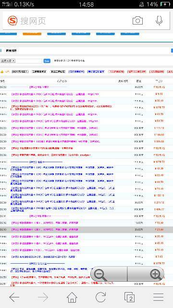The image size is (173, 308).
Task: Zoom in with the plus magnifier
Action: point(156,274)
